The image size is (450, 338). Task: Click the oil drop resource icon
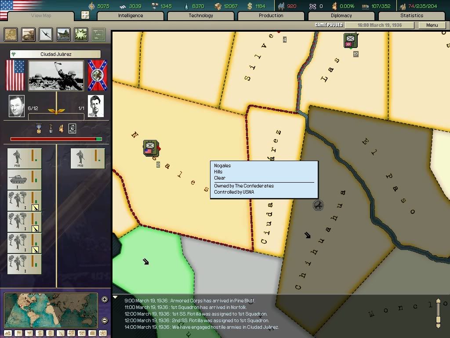tap(187, 6)
